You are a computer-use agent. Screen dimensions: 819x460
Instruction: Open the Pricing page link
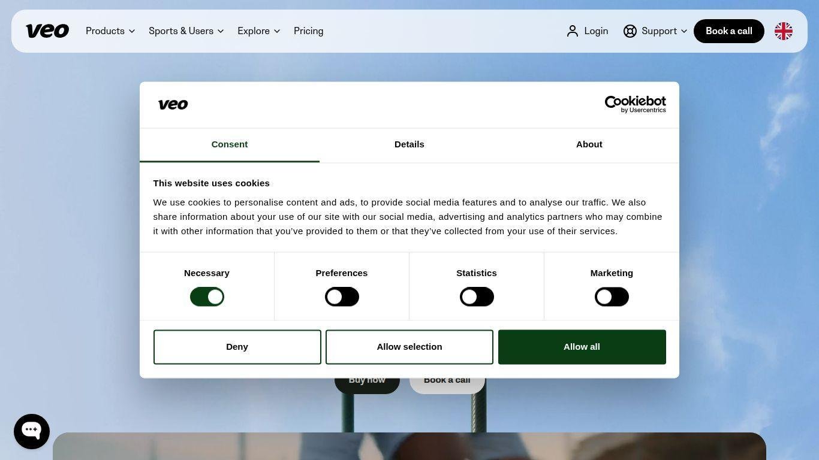tap(308, 31)
